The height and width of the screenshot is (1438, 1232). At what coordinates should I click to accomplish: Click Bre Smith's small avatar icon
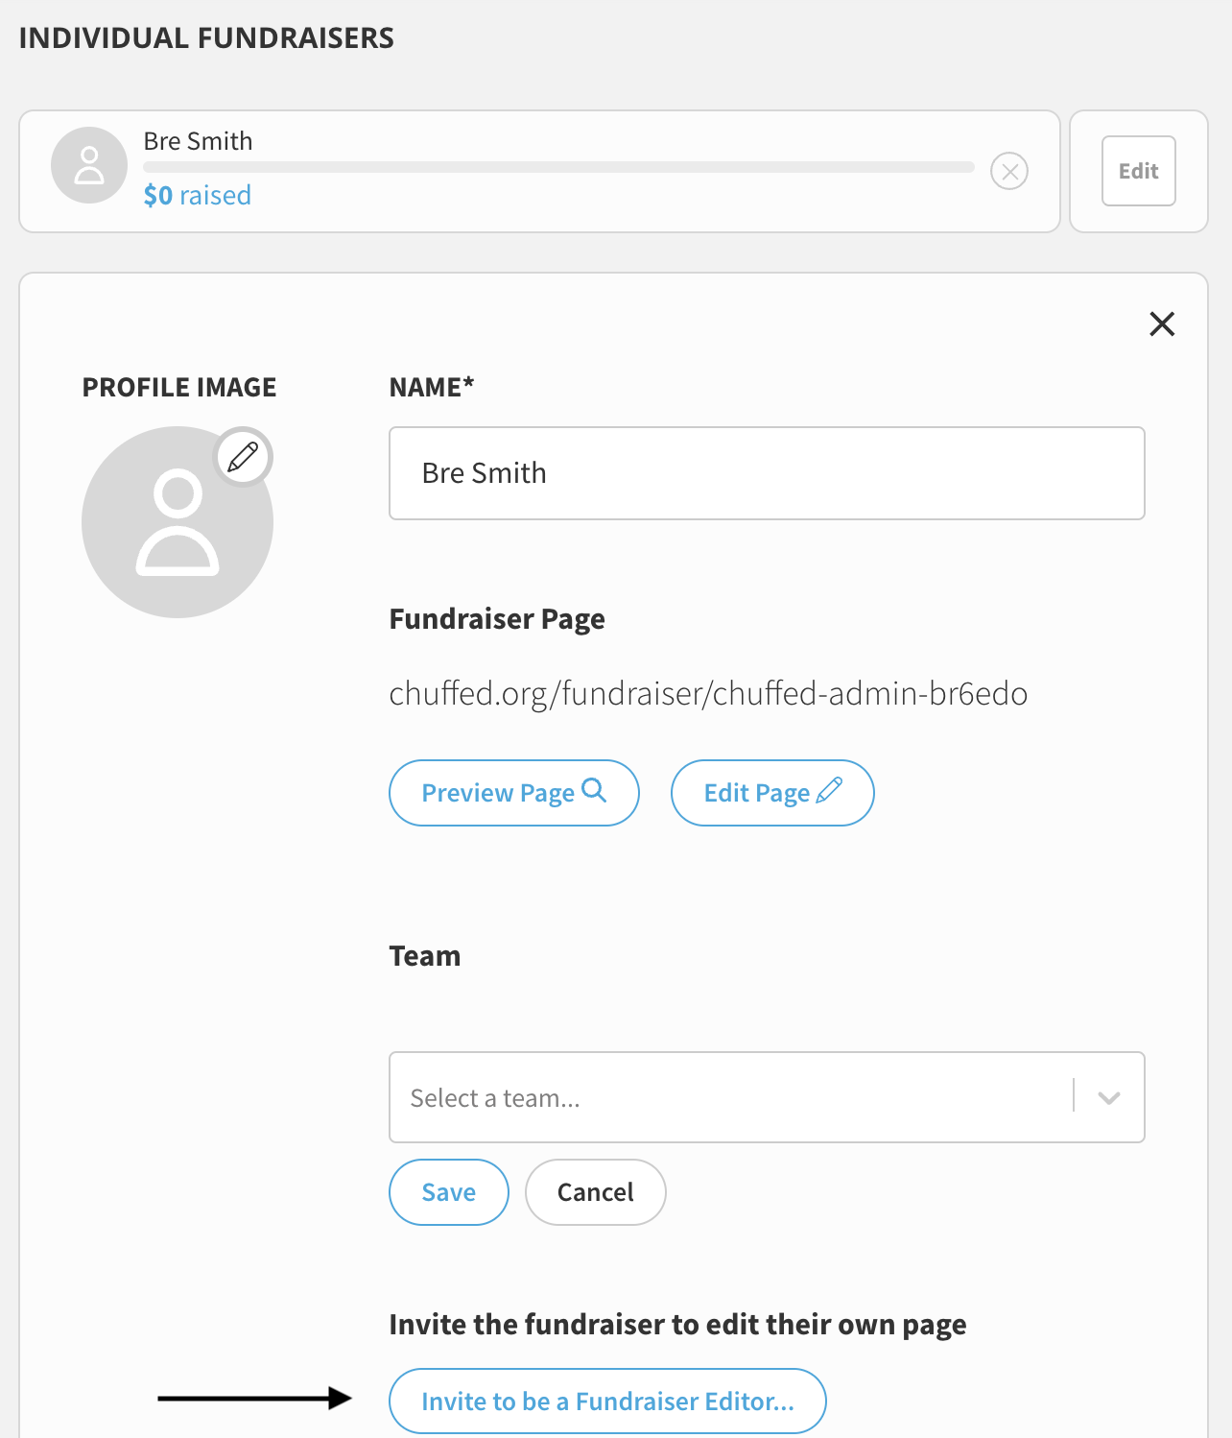click(89, 165)
